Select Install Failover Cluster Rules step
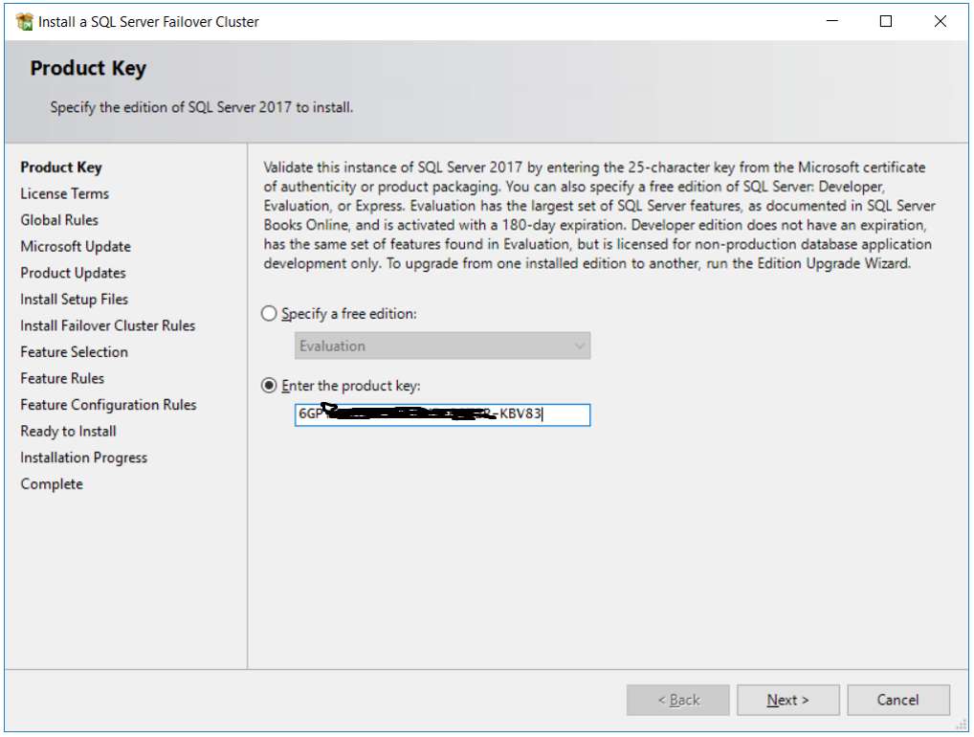 pyautogui.click(x=107, y=325)
